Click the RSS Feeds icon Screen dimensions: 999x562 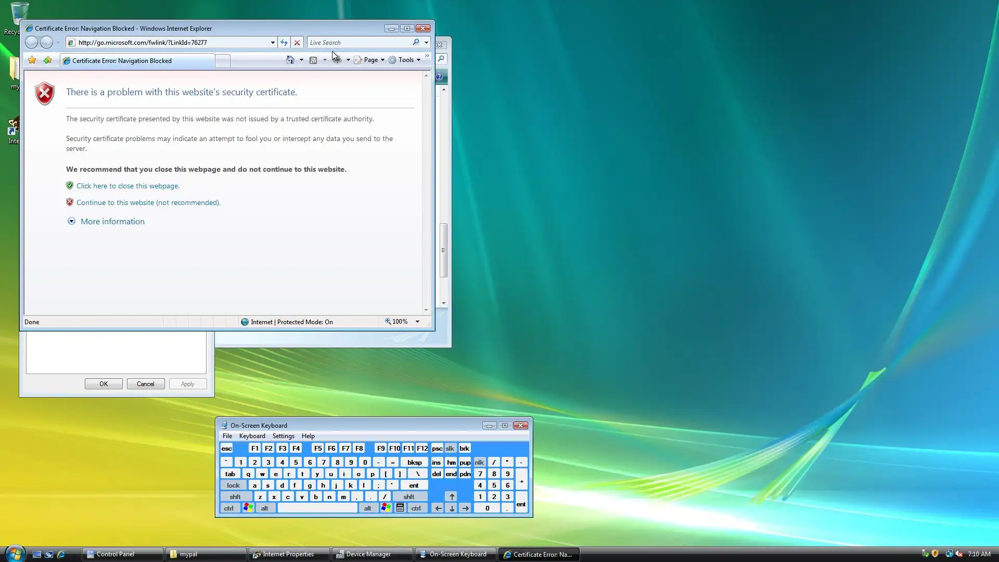(313, 60)
